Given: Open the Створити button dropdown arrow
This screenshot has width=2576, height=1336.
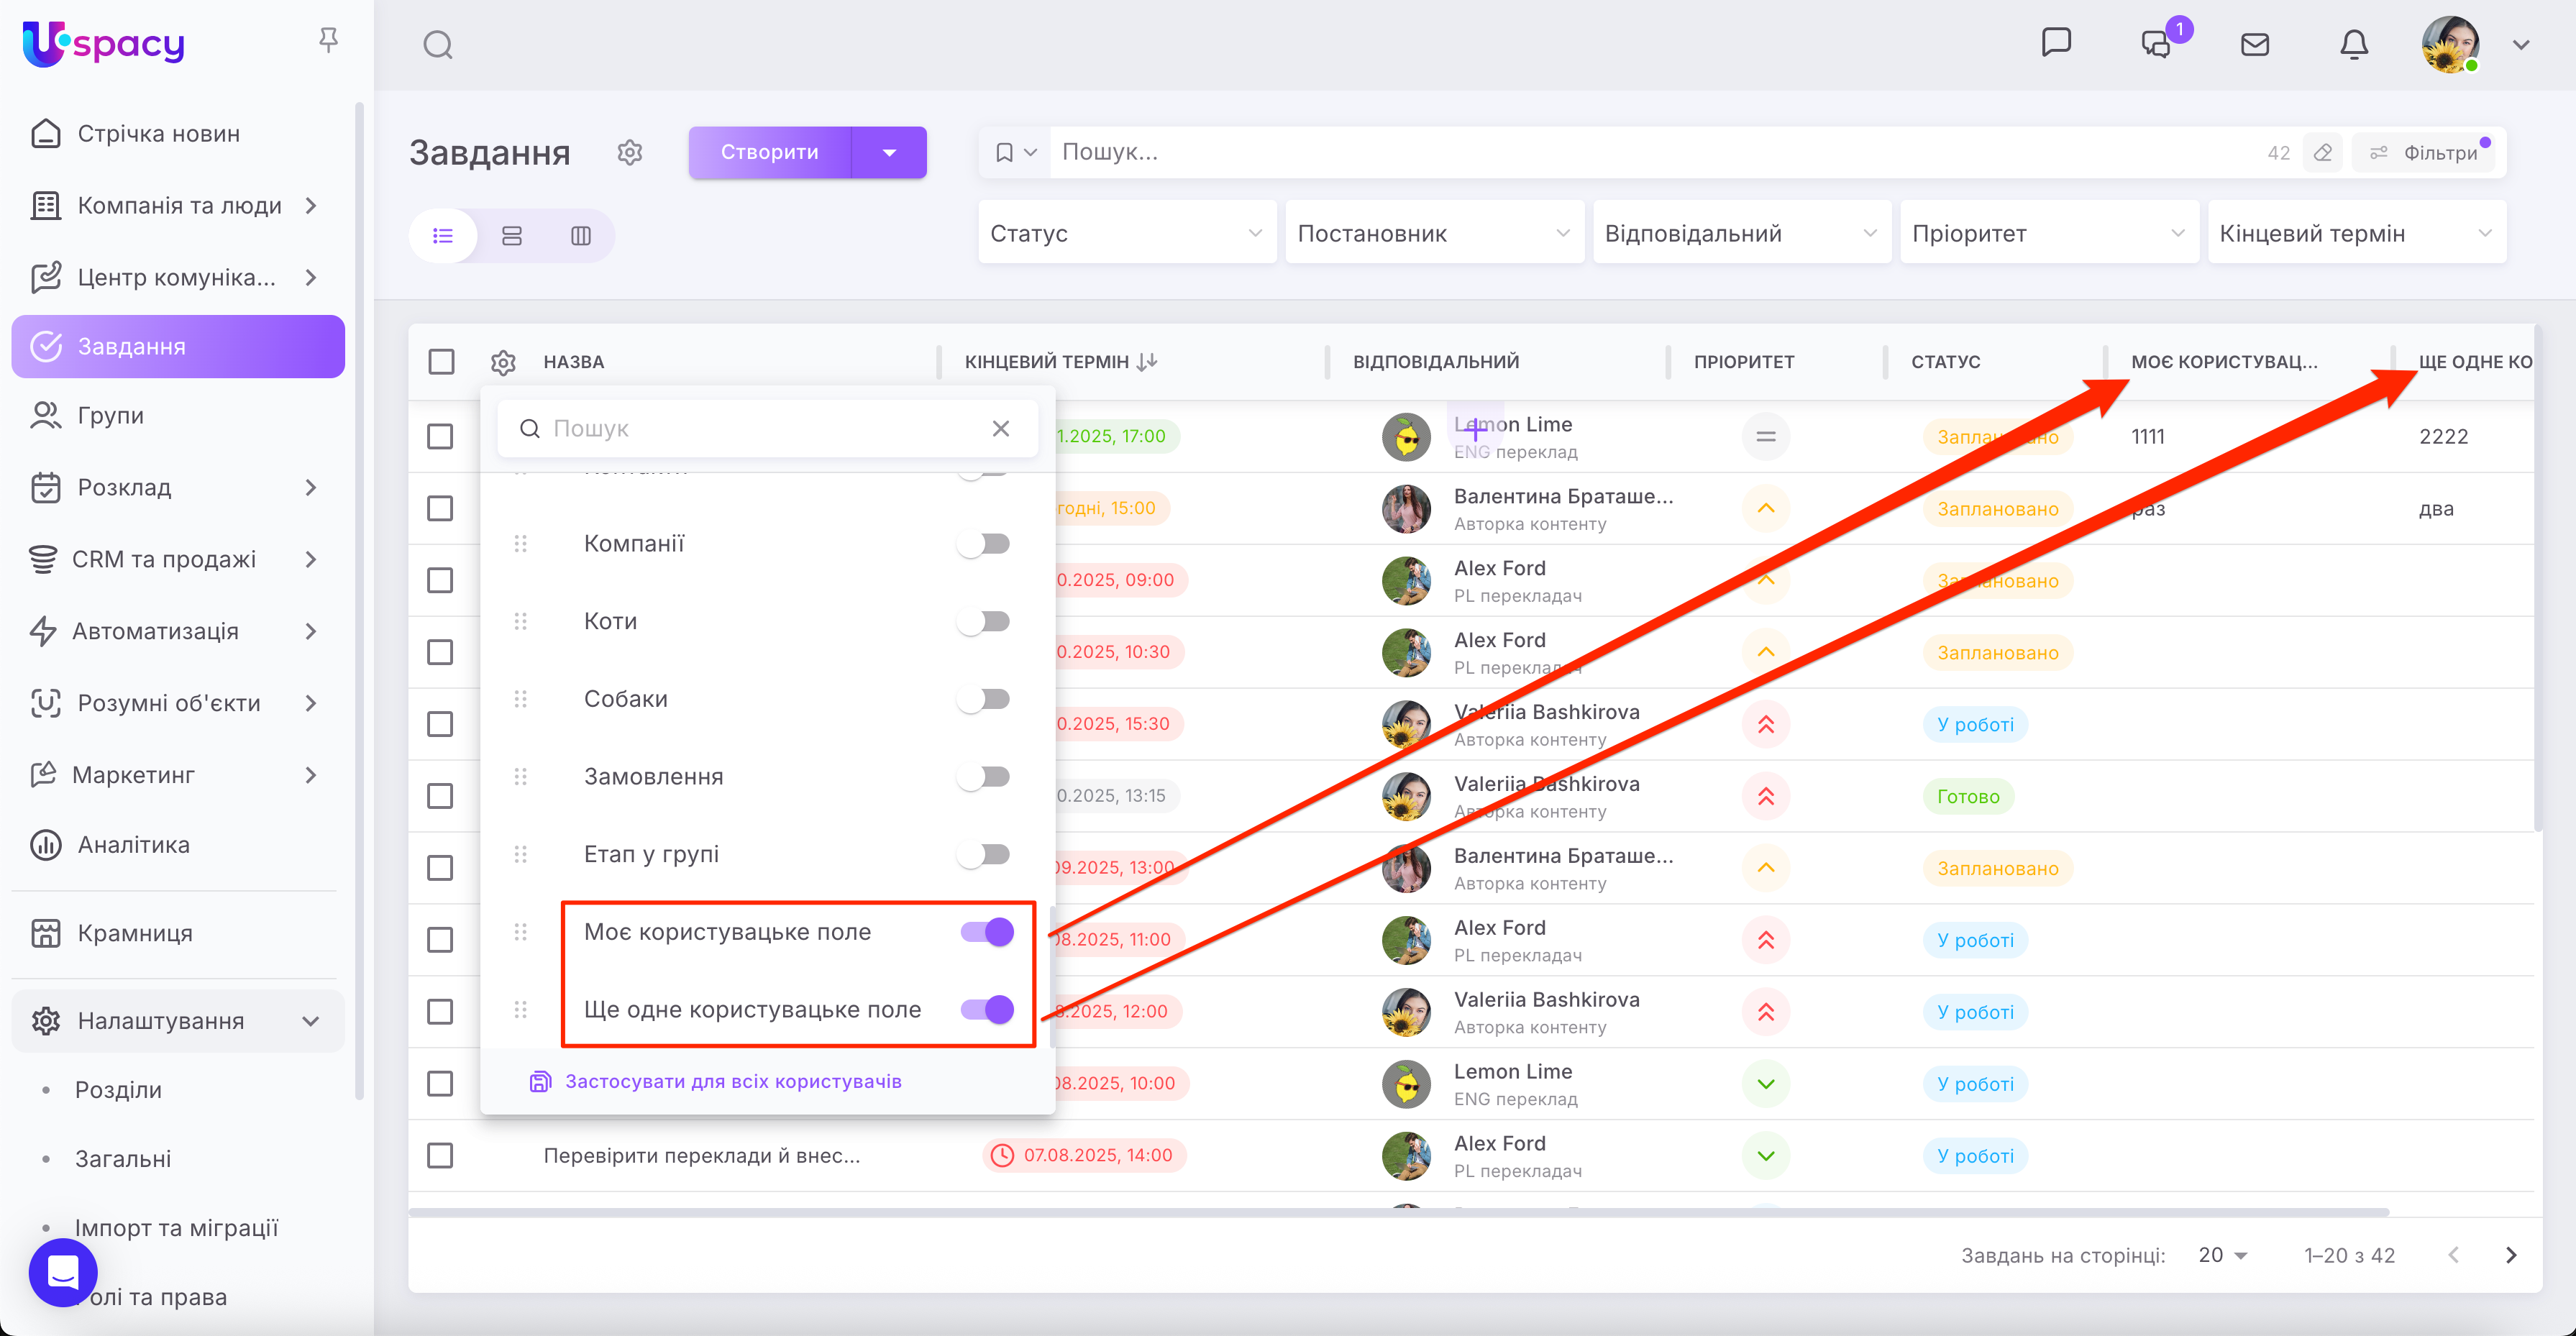Looking at the screenshot, I should point(889,153).
